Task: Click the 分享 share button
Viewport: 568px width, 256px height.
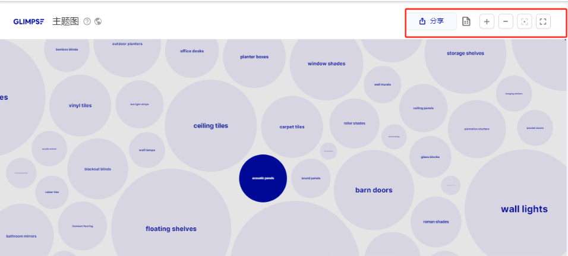Action: coord(431,21)
